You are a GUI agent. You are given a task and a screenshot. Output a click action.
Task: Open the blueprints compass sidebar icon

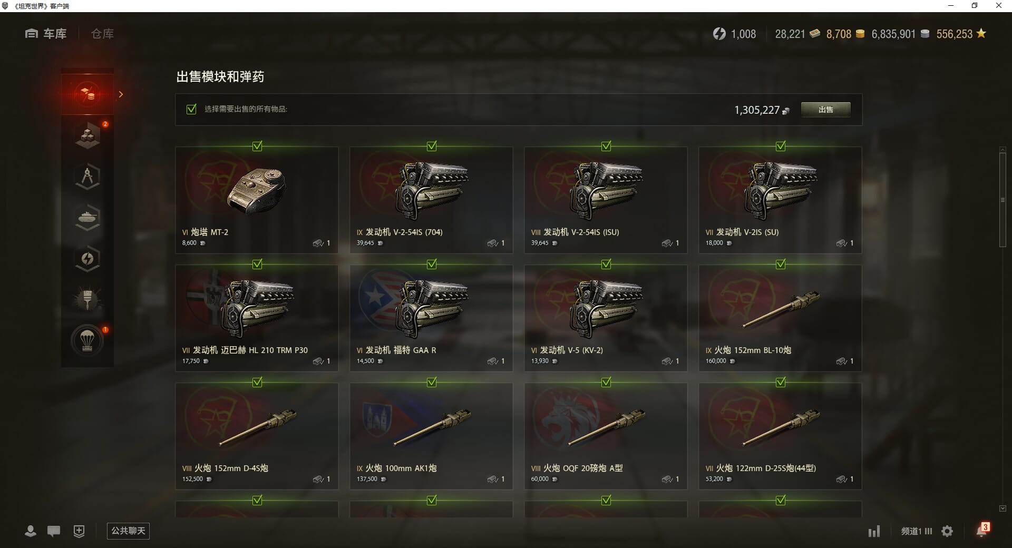pos(87,177)
